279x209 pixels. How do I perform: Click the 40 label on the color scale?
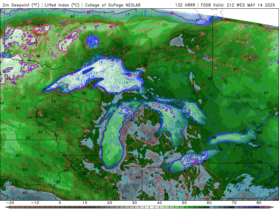(159, 203)
